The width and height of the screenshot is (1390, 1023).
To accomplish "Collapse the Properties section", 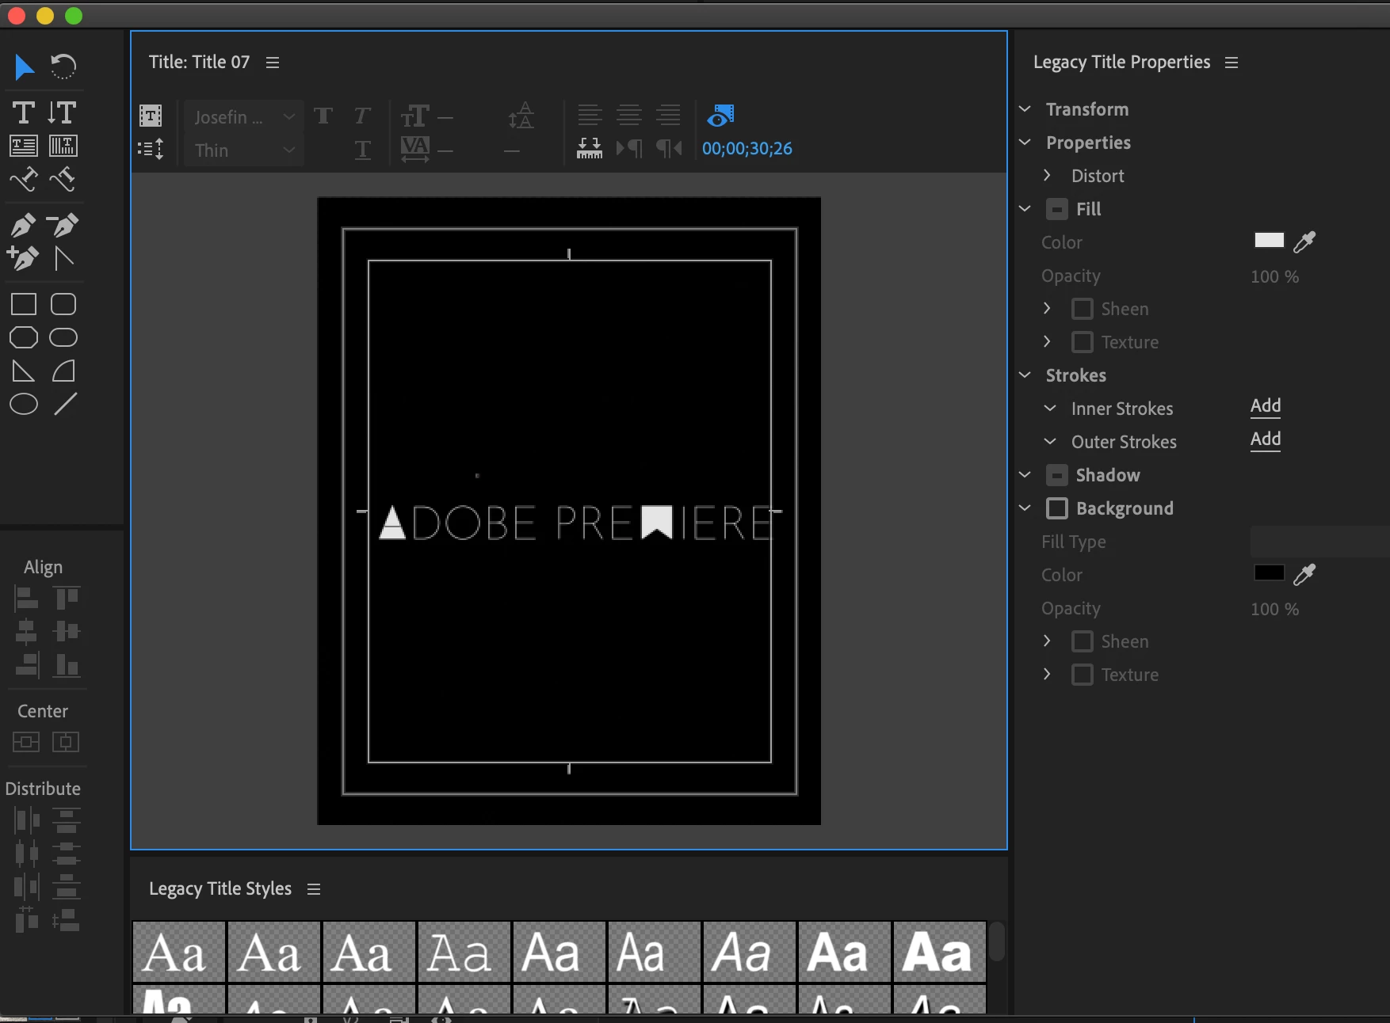I will pyautogui.click(x=1025, y=143).
